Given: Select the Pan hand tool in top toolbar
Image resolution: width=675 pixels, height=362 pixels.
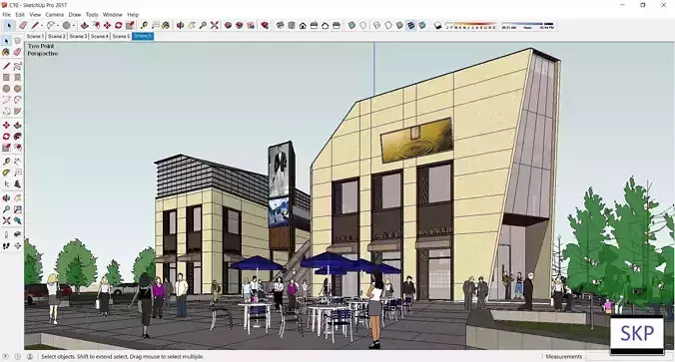Looking at the screenshot, I should click(192, 25).
